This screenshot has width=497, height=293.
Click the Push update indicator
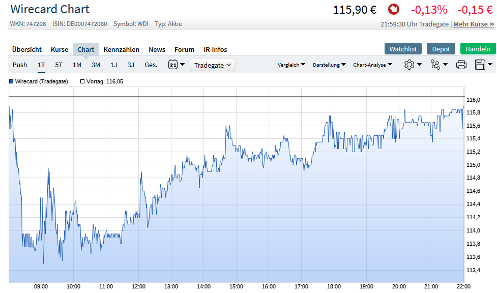tap(20, 65)
